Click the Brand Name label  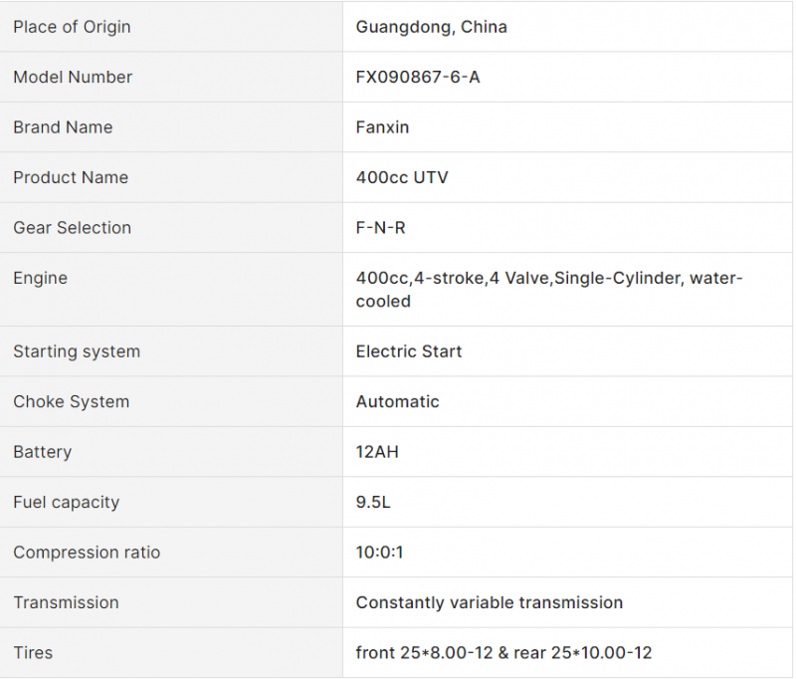click(63, 127)
